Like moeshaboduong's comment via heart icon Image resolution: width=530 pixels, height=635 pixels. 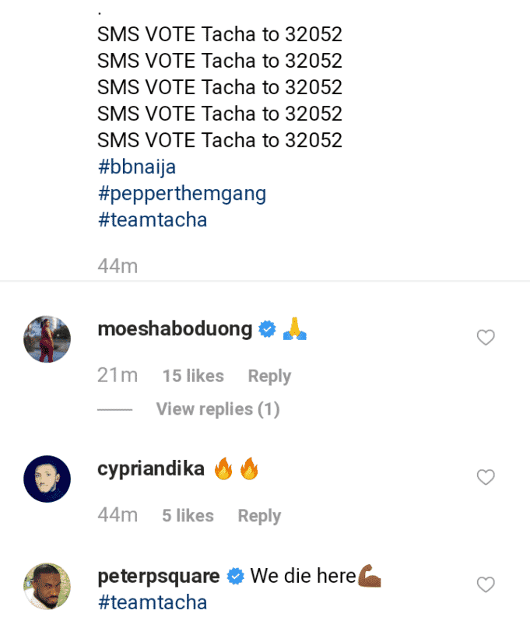486,338
